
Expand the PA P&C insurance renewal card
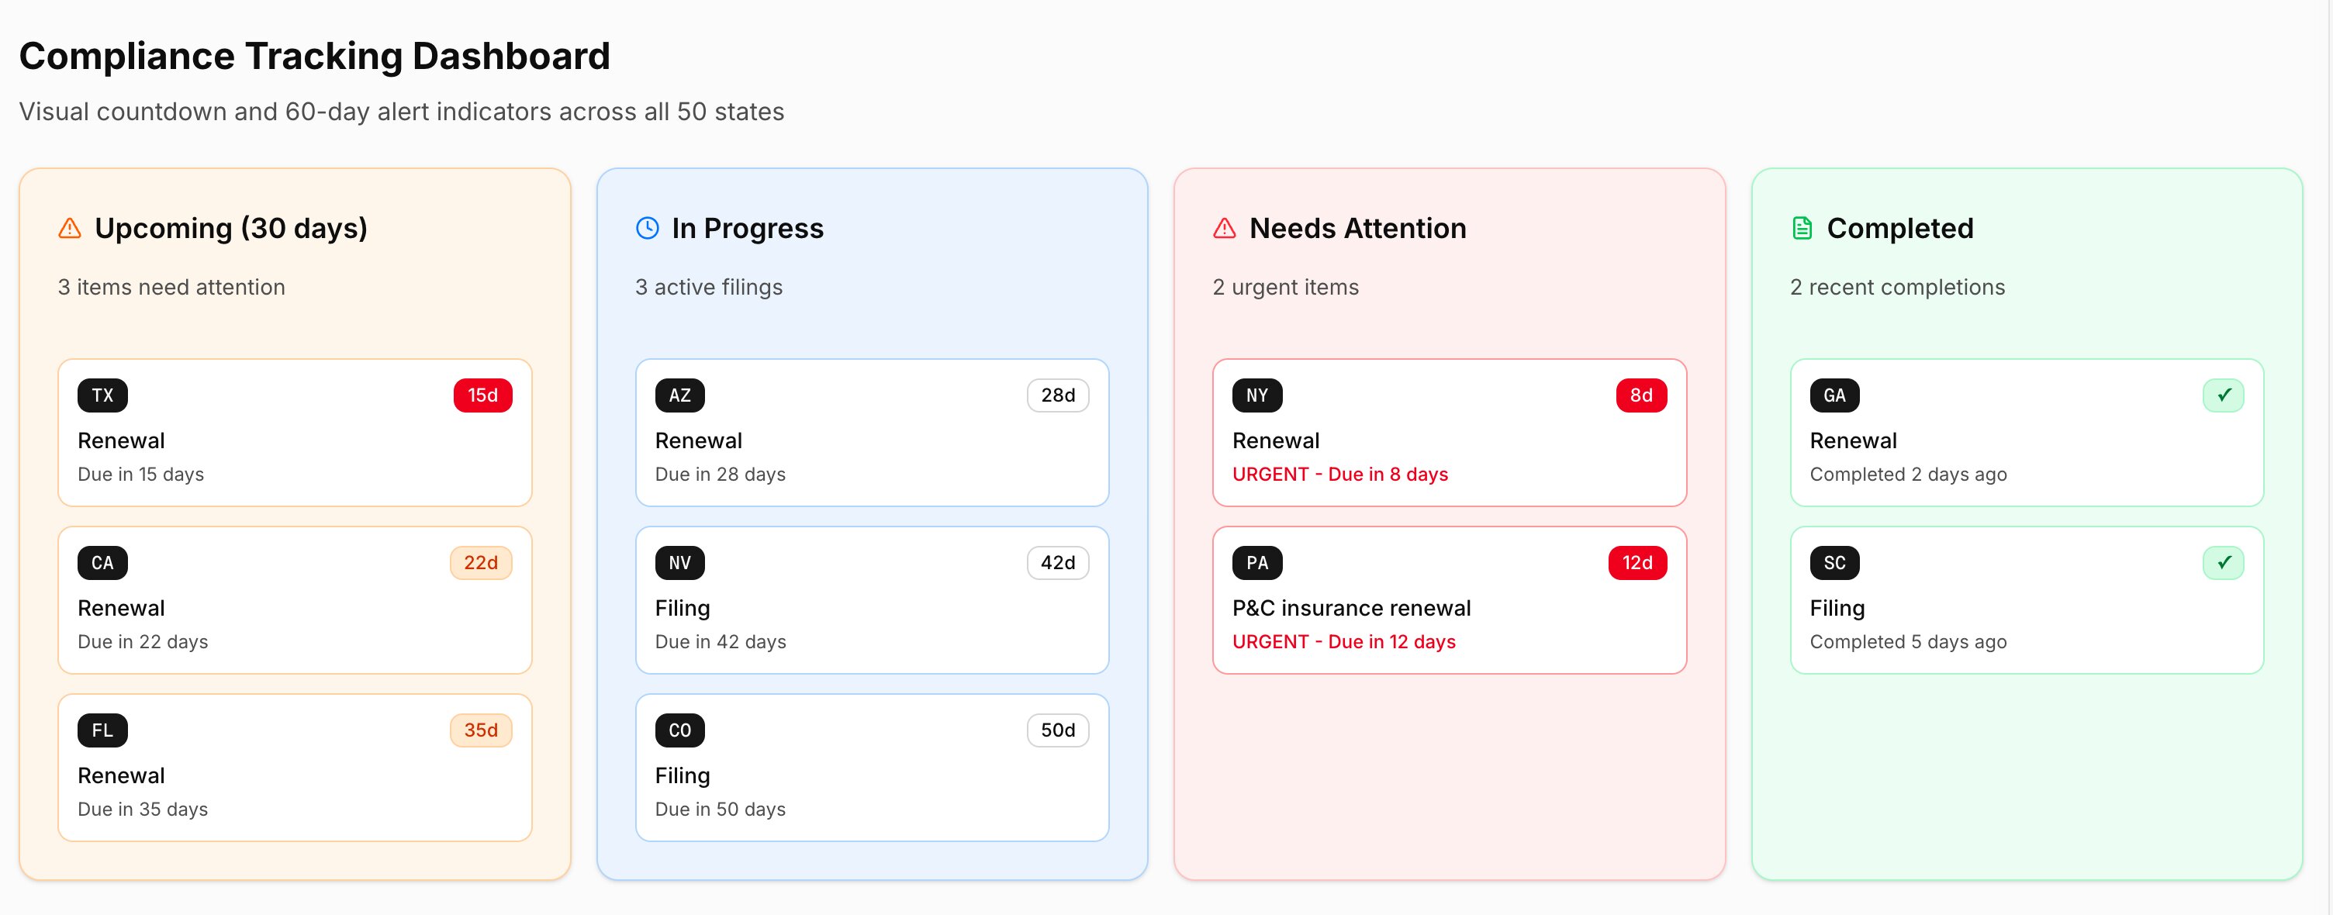tap(1448, 600)
